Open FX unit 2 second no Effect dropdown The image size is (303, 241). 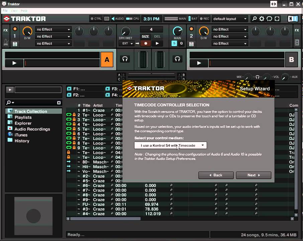pos(229,36)
